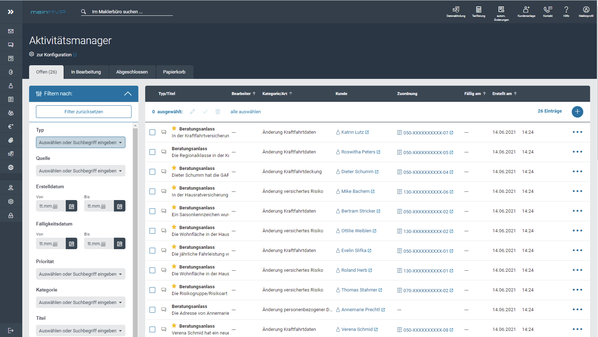Select checkbox for Ottilie Weiblen row
Screen dimensions: 598x337
[152, 231]
